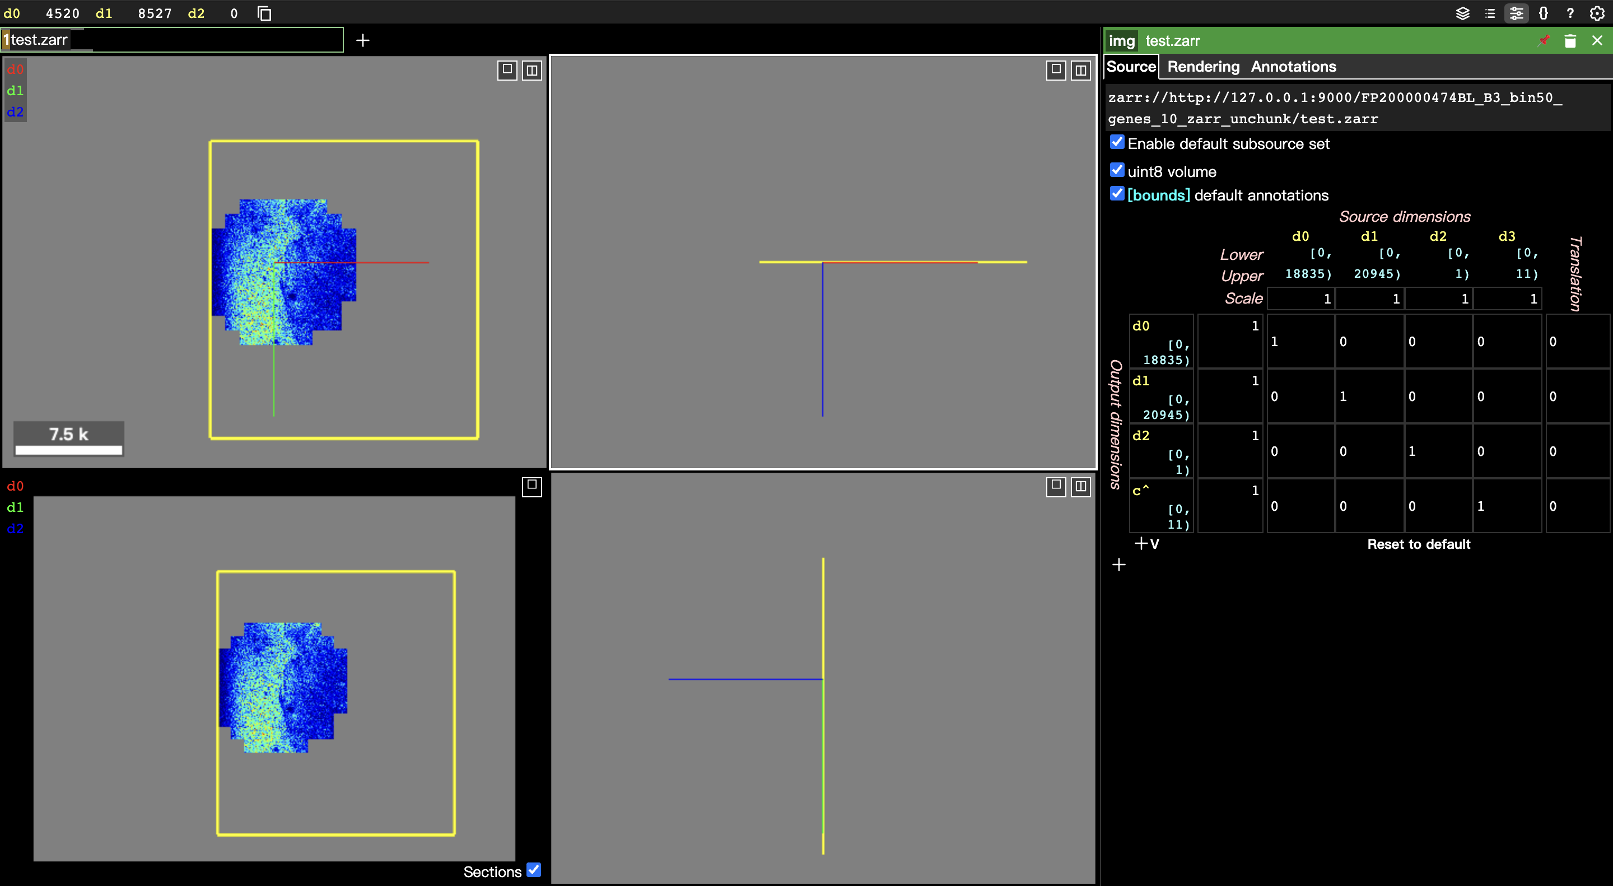Open viewer settings with the gear icon

click(1597, 13)
